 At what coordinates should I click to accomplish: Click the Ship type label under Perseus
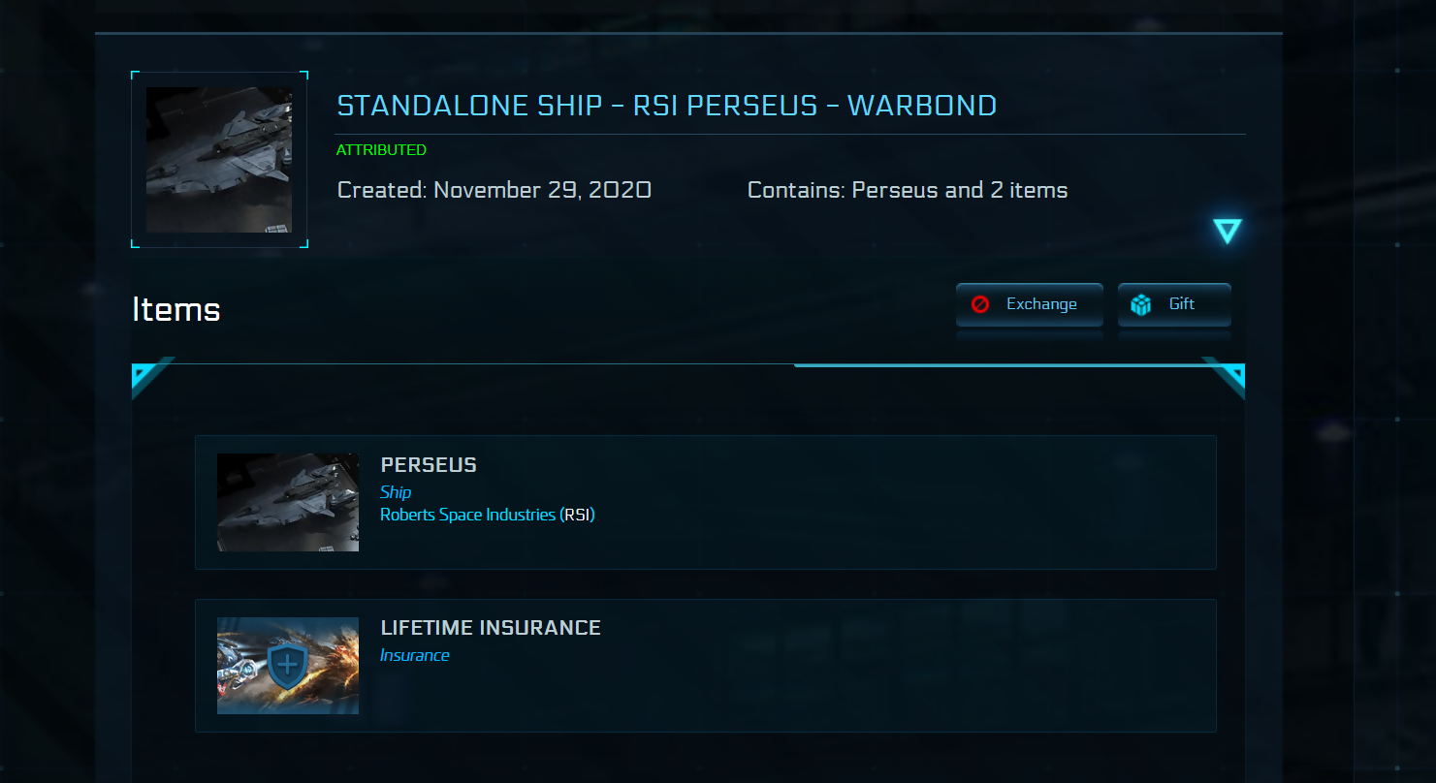point(396,492)
